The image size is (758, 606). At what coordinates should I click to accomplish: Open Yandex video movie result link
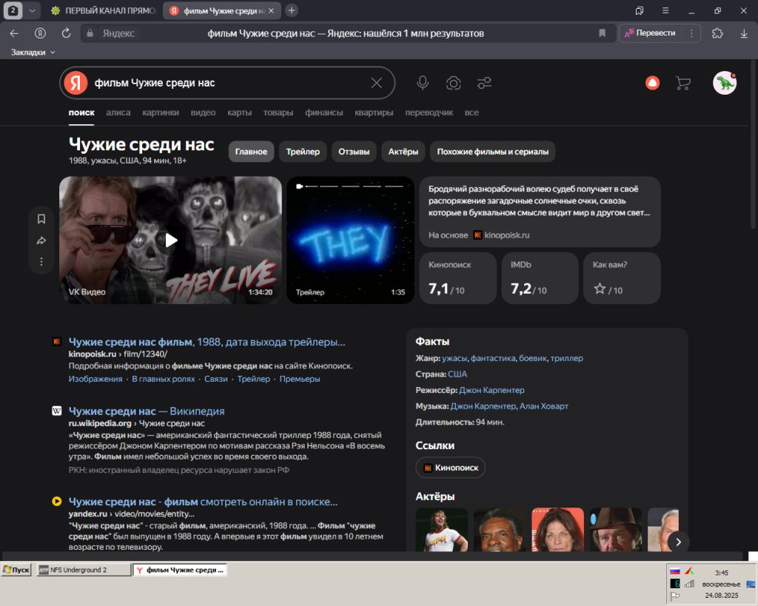point(203,502)
